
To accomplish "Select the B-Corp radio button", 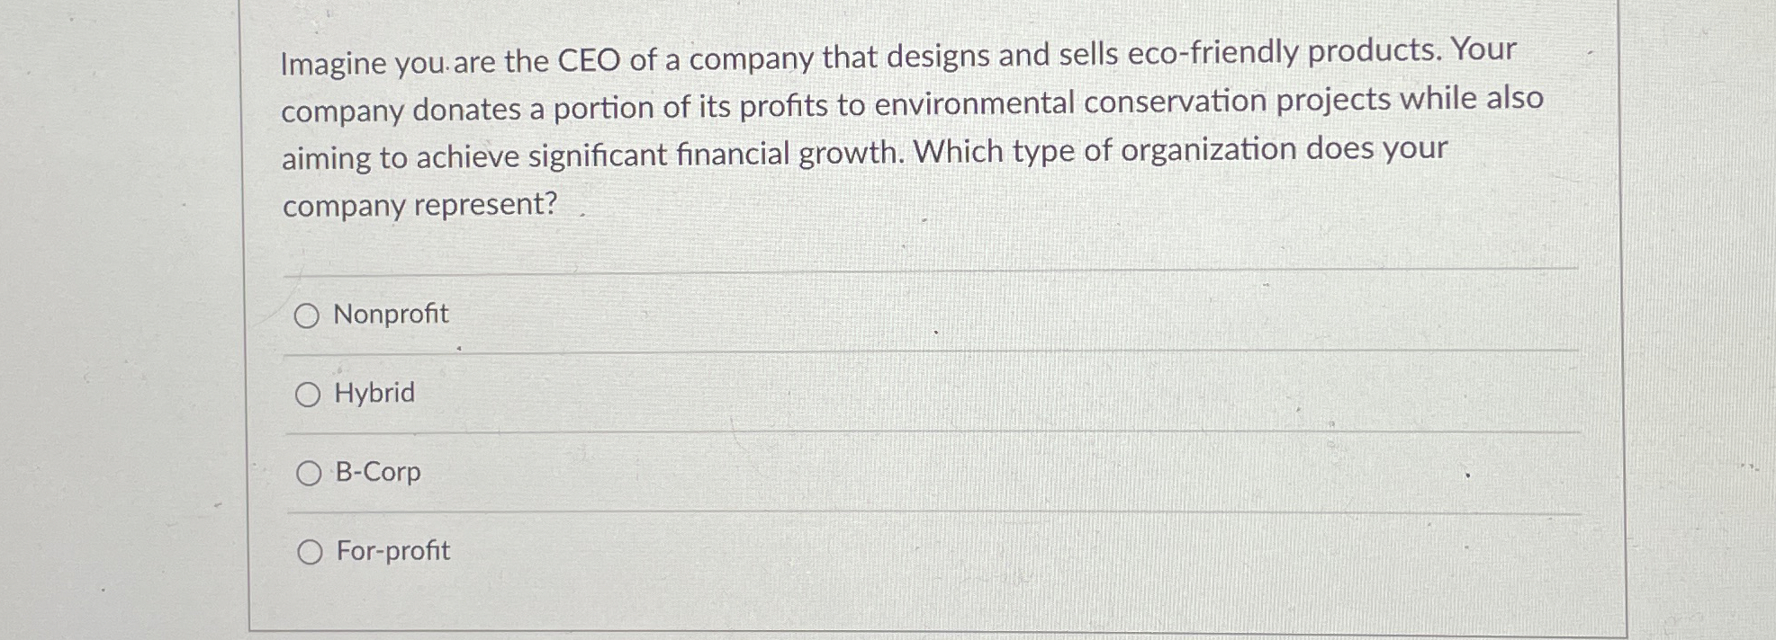I will click(309, 471).
